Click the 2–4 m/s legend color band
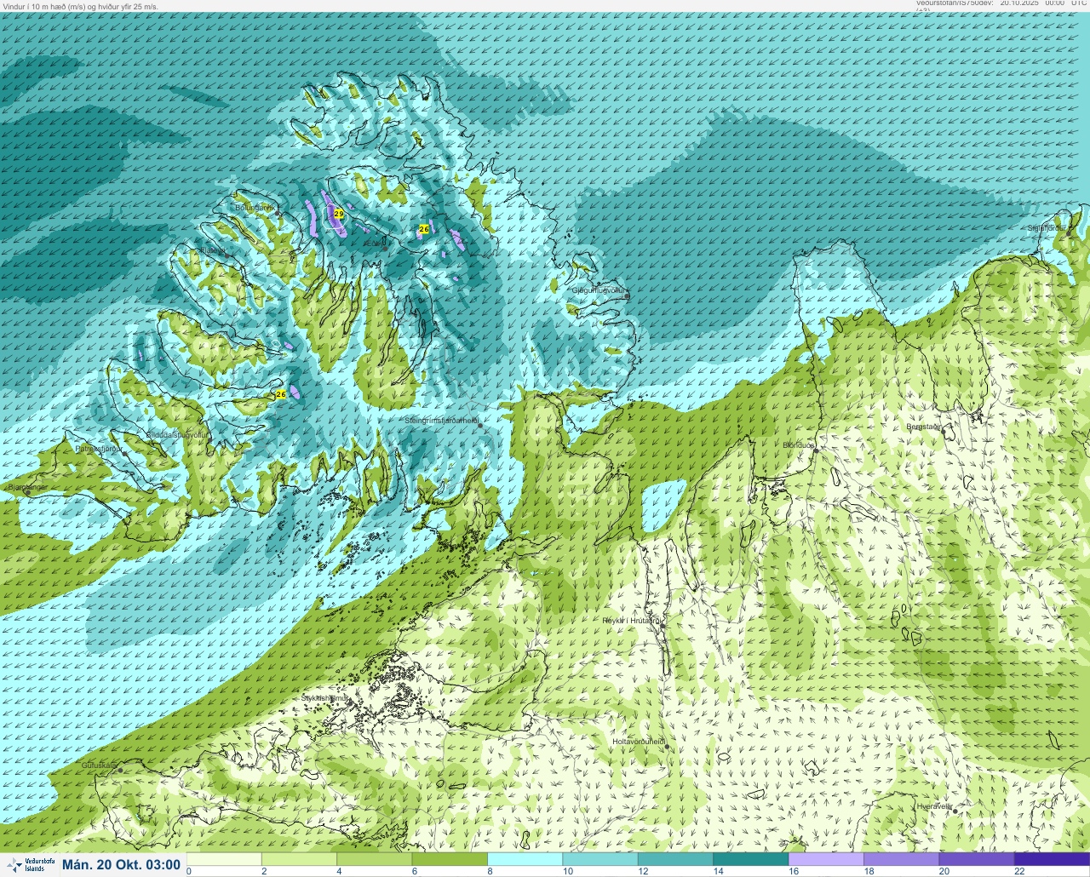1090x877 pixels. tap(299, 859)
